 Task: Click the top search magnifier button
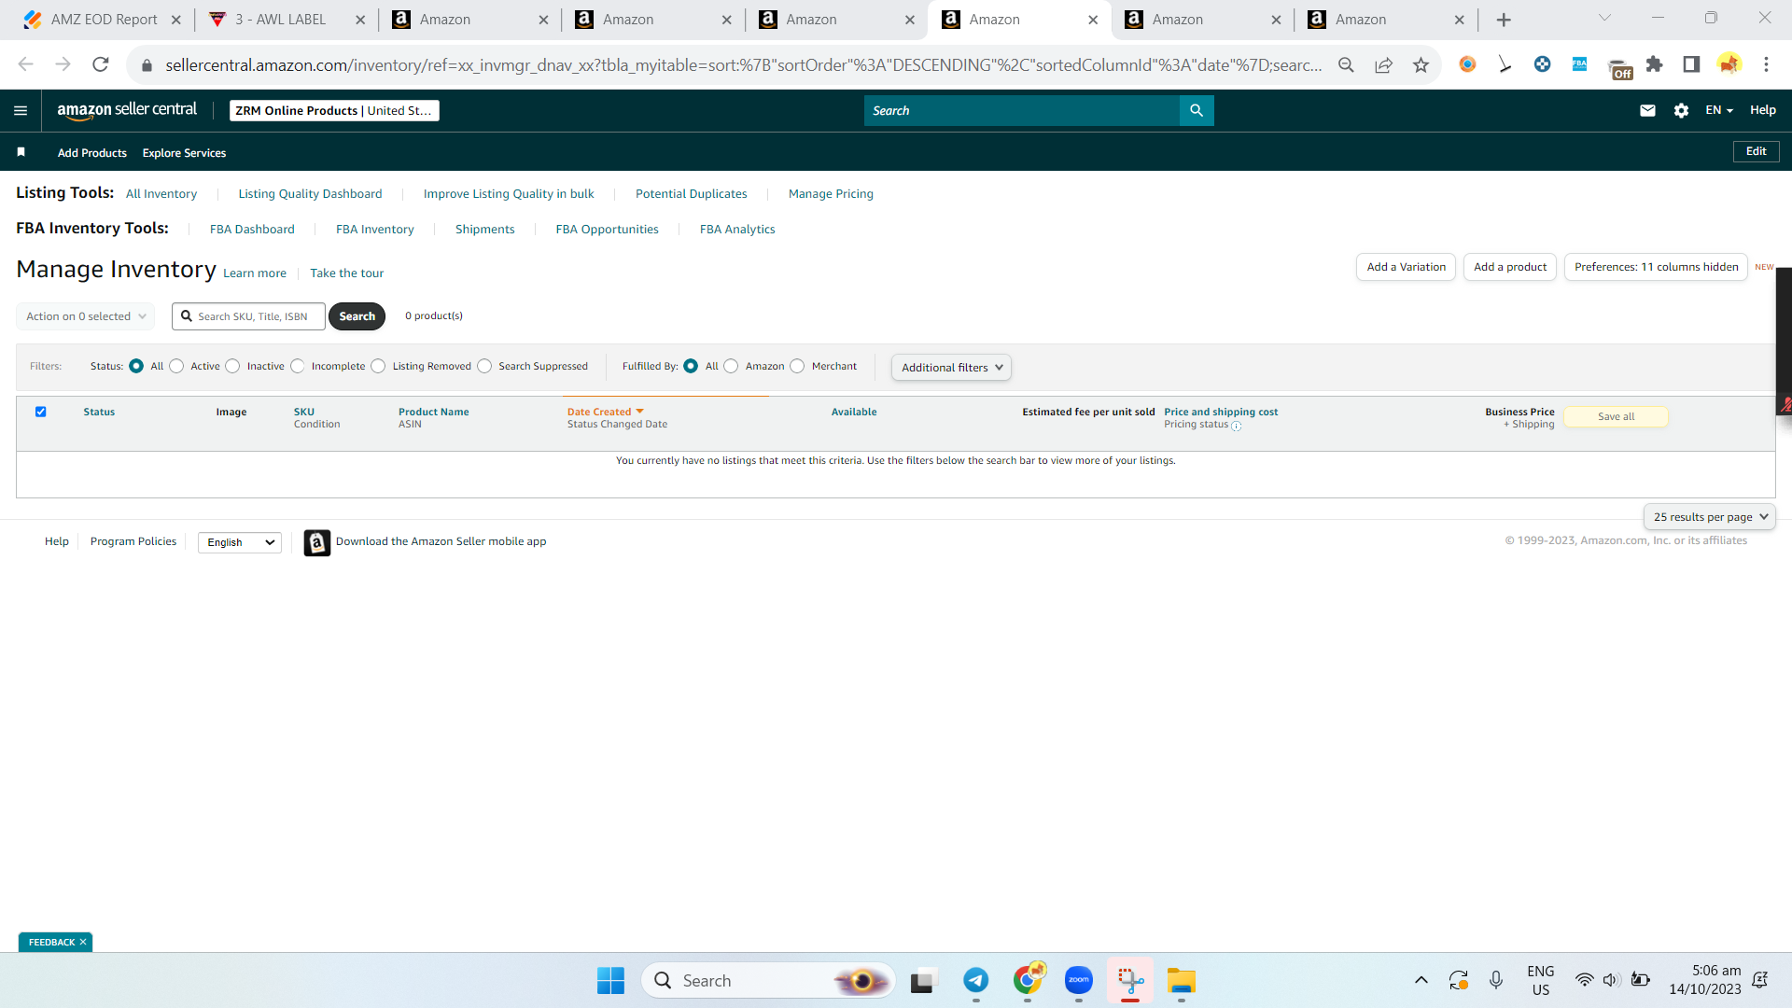click(x=1197, y=110)
